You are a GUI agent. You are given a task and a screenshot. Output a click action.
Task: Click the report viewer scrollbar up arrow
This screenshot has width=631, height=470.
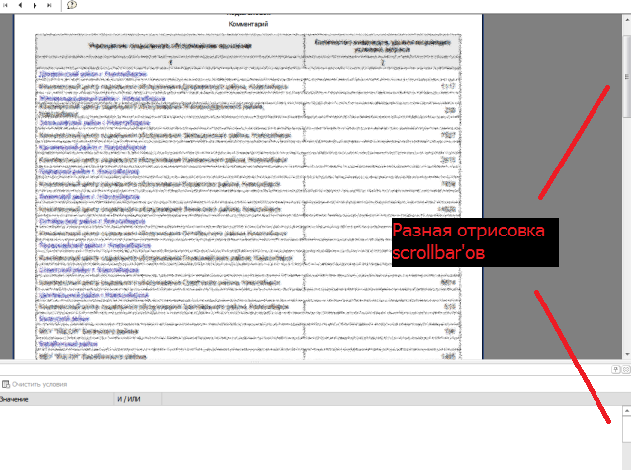tap(627, 19)
